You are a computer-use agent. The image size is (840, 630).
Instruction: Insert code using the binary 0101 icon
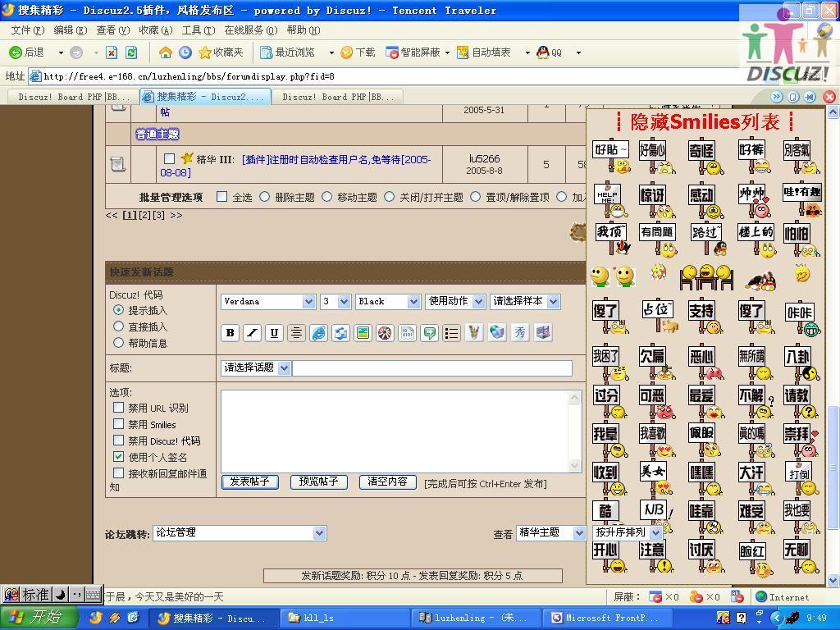tap(407, 333)
